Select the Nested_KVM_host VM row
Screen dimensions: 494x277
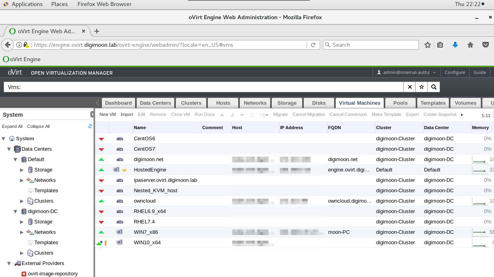click(295, 191)
